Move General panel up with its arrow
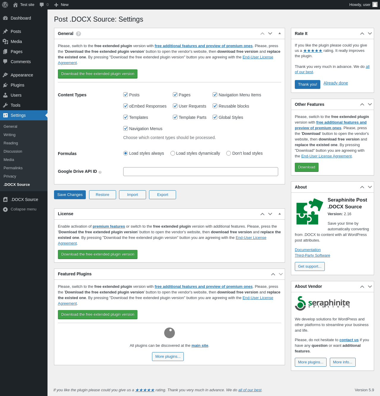Viewport: 380px width, 396px height. coord(262,33)
